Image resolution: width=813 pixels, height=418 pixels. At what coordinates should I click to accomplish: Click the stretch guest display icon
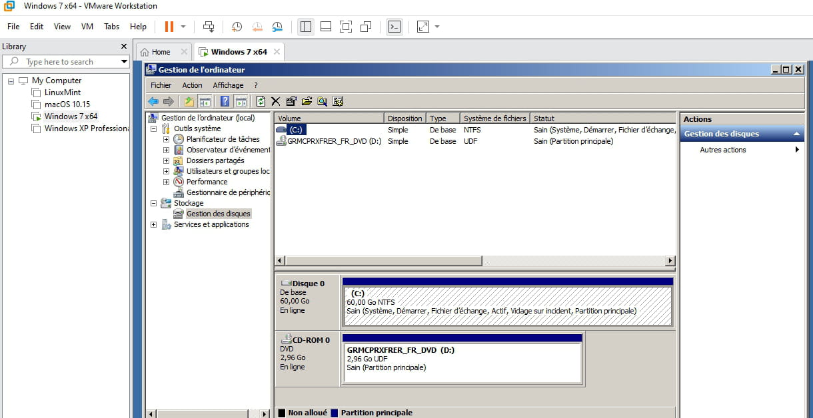(x=423, y=27)
